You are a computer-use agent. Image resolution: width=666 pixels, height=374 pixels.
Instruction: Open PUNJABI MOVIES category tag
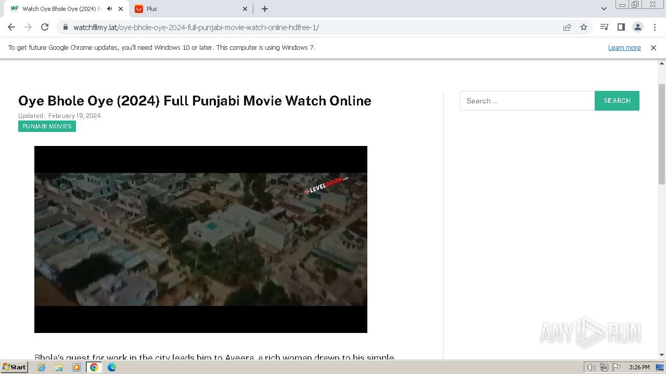pyautogui.click(x=47, y=126)
